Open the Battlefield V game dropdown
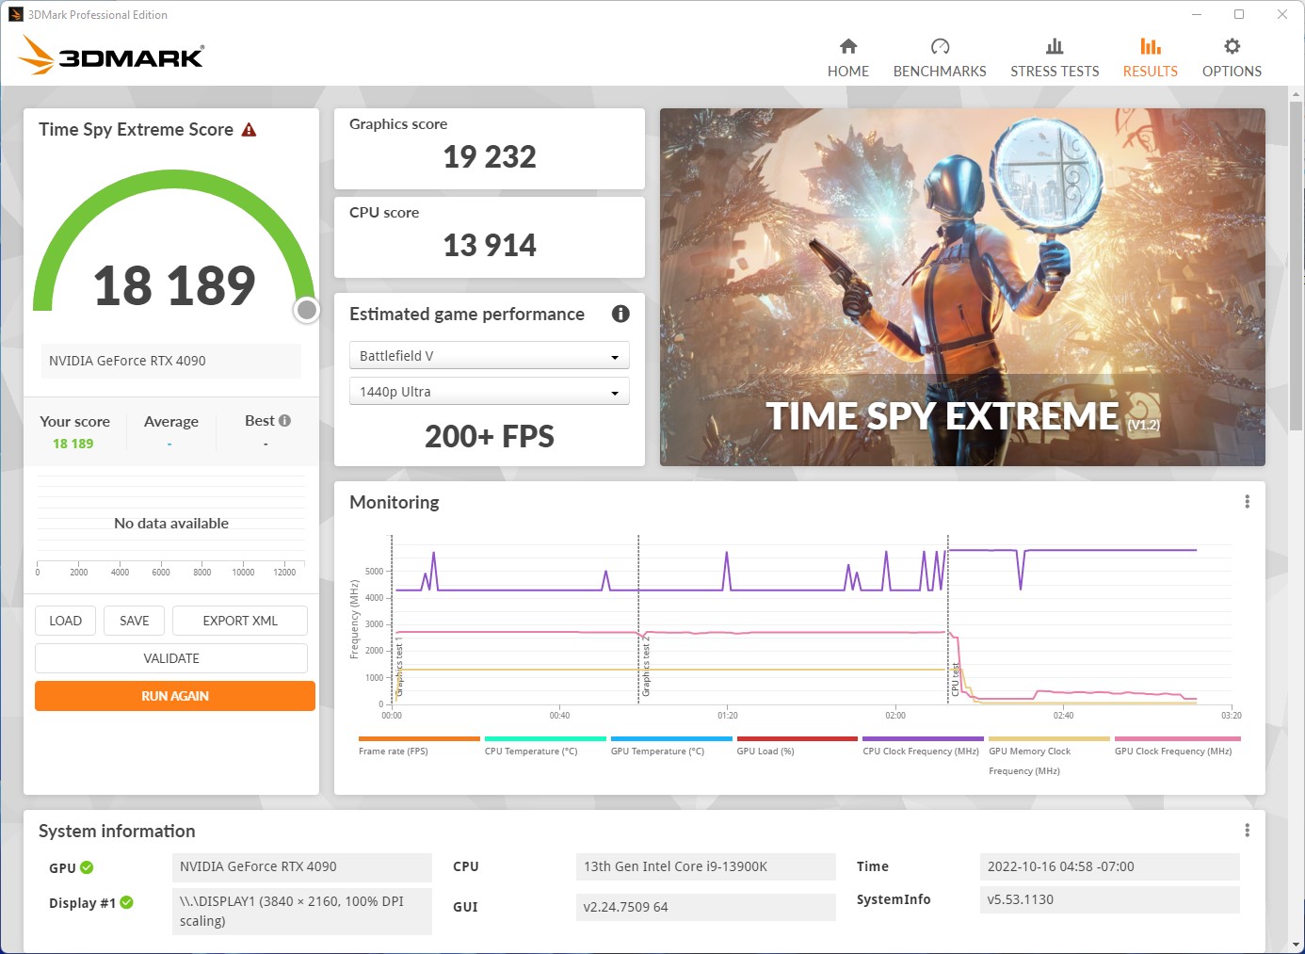The image size is (1305, 954). (x=489, y=356)
